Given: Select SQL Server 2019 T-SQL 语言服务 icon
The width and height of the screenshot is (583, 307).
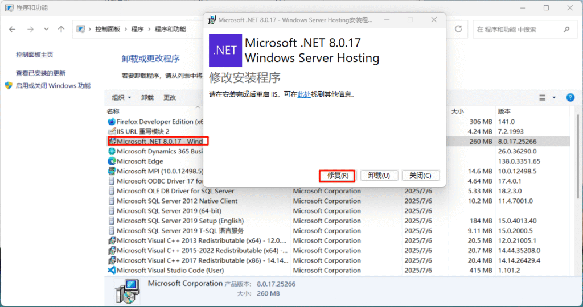Looking at the screenshot, I should click(x=112, y=231).
